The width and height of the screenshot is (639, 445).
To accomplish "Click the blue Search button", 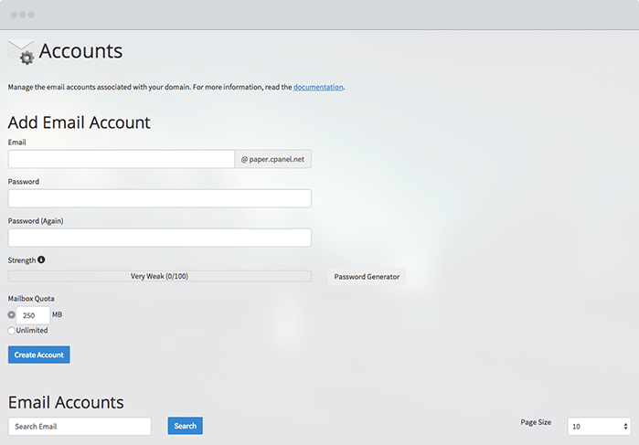I will (185, 426).
